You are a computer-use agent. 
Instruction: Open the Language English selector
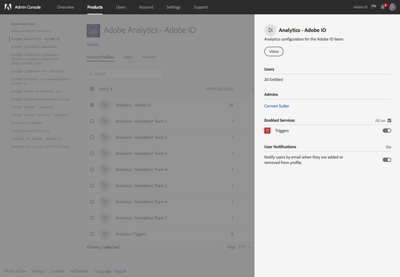121,271
